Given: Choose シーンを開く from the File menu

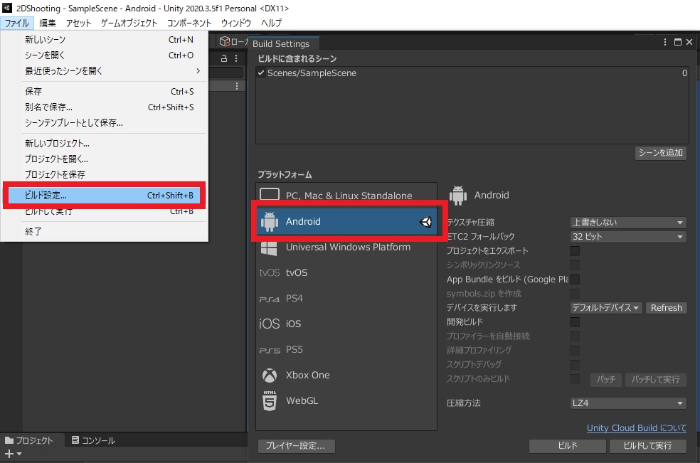Looking at the screenshot, I should (x=105, y=55).
